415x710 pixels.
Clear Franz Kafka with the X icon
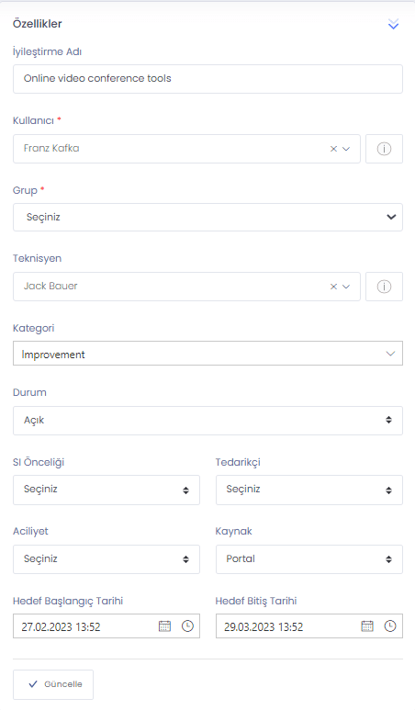click(x=333, y=149)
